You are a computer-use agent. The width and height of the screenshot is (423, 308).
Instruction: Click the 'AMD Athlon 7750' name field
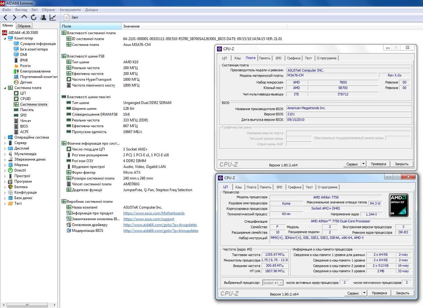coord(326,197)
